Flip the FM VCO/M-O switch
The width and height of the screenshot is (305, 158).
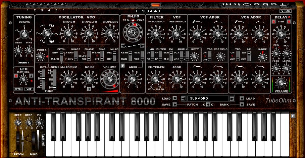coord(171,56)
